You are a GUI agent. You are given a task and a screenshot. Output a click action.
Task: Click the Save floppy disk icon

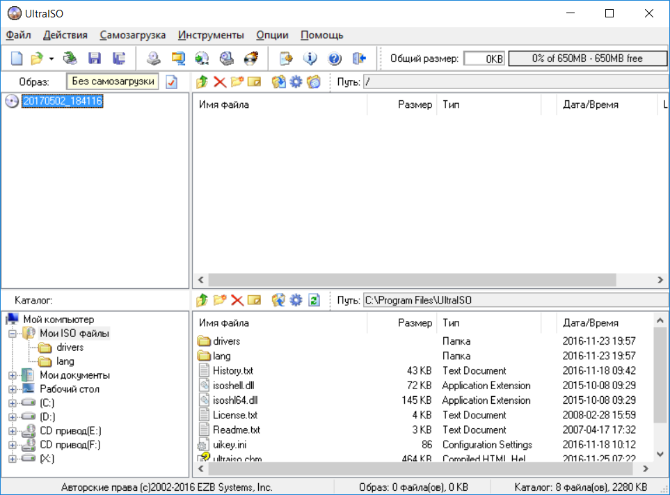click(94, 58)
